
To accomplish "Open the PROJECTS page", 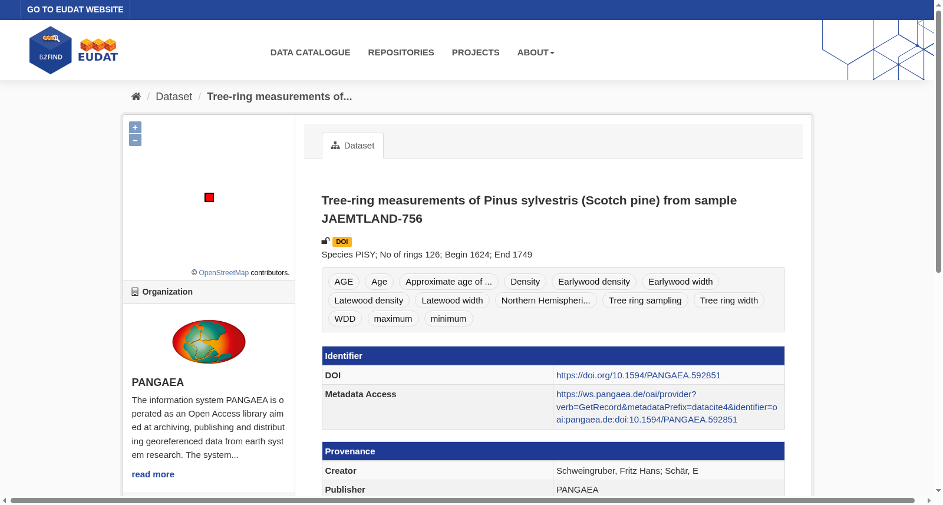I will click(x=476, y=52).
